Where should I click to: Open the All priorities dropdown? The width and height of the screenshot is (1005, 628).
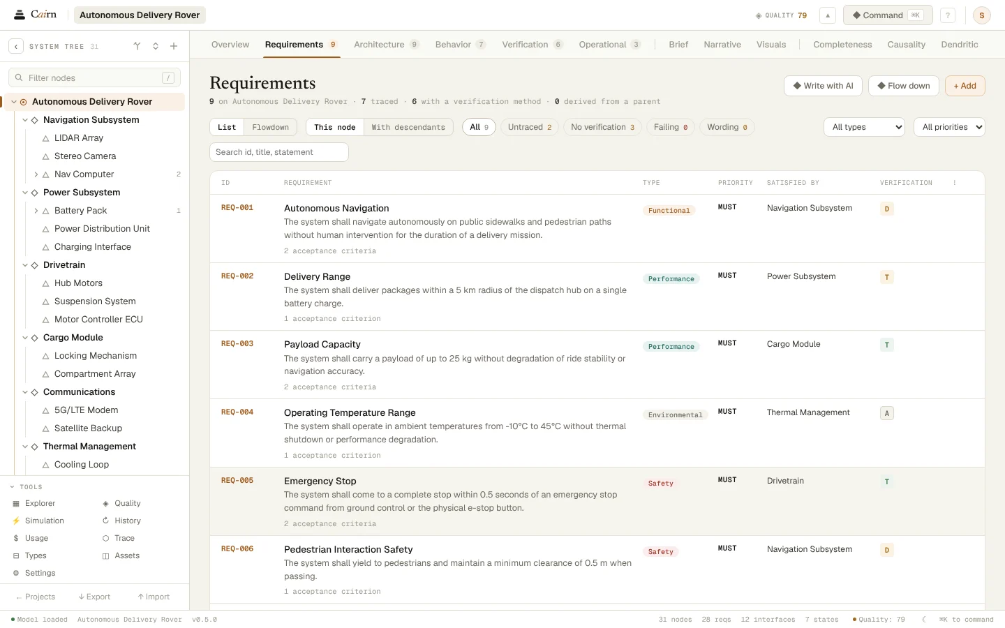(949, 127)
